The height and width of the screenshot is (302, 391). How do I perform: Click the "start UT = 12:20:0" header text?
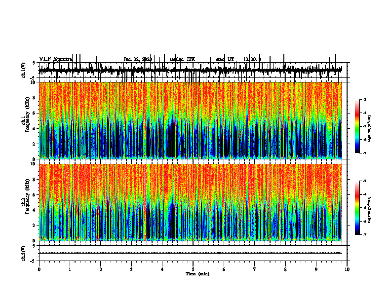[238, 59]
